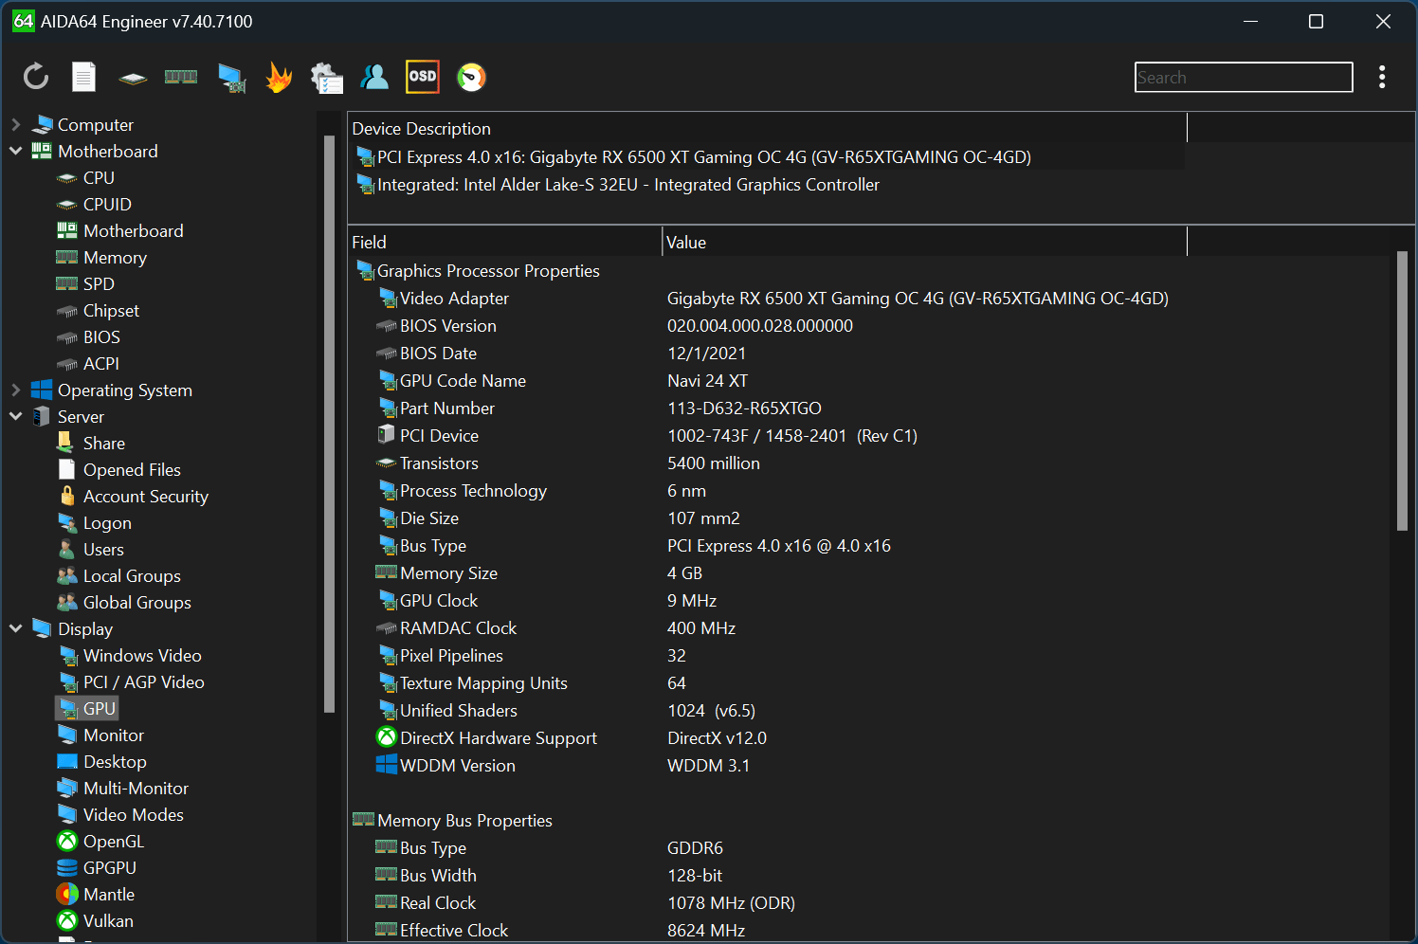
Task: Click the Refresh toolbar icon
Action: point(36,77)
